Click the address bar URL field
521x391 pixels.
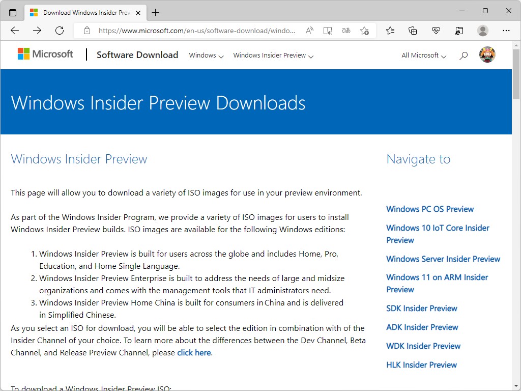pyautogui.click(x=197, y=31)
